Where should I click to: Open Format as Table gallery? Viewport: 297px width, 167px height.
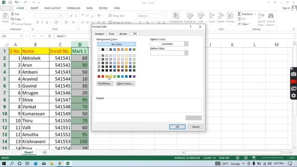click(x=190, y=18)
